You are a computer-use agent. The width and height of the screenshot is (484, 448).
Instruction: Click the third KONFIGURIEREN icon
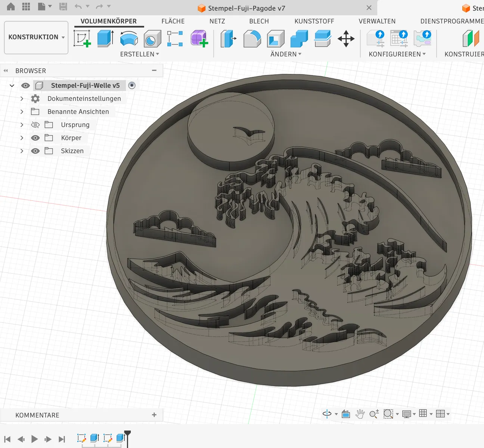[x=422, y=38]
